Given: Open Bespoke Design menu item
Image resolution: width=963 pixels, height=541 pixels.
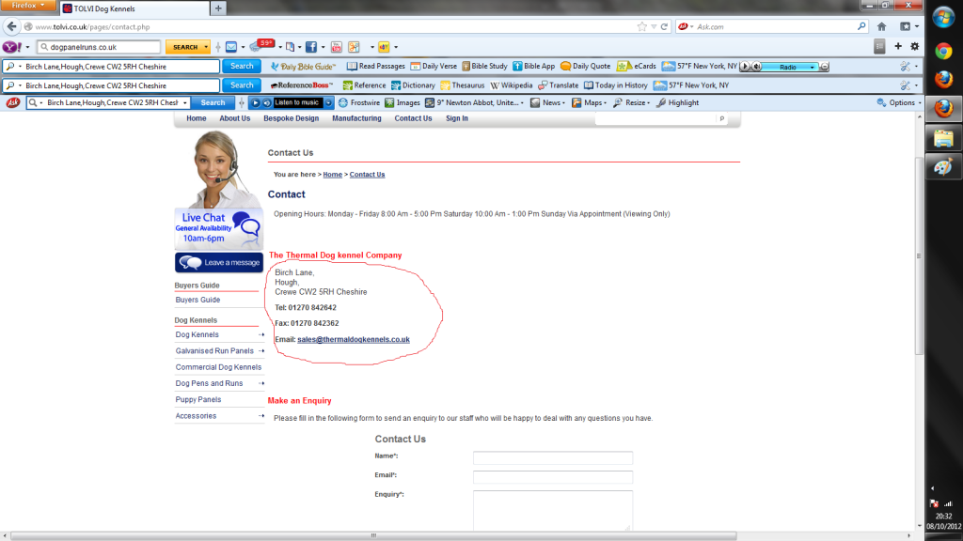Looking at the screenshot, I should [292, 118].
